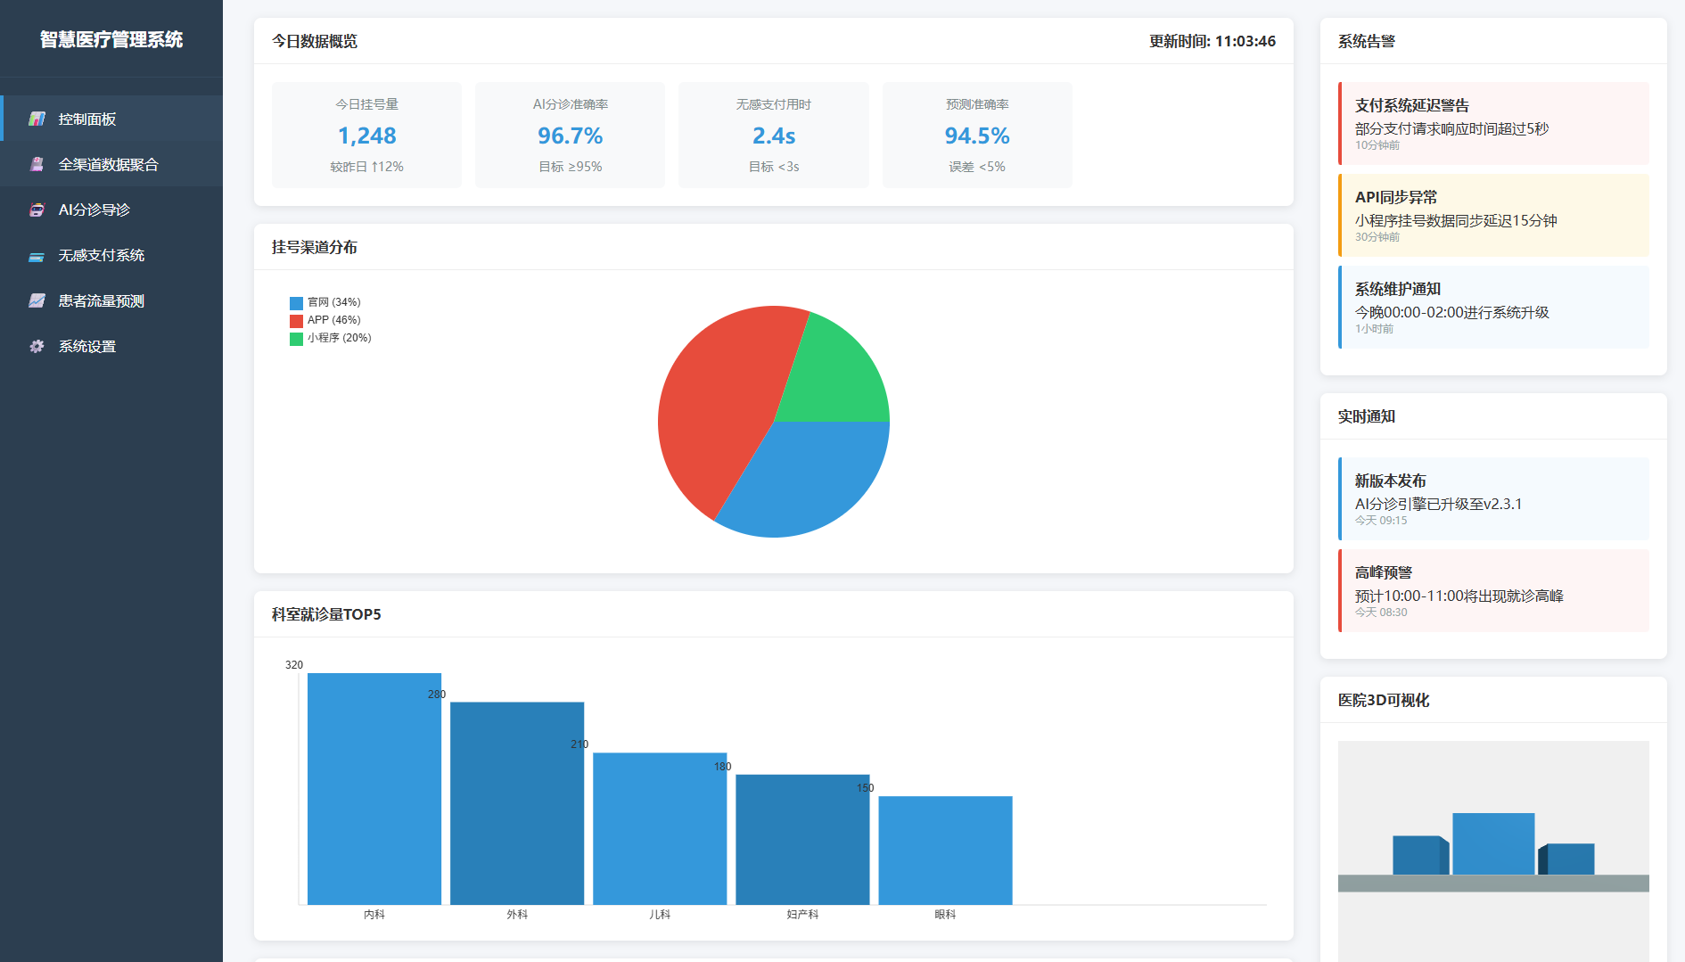
Task: Open the 全渠道数据聚合 menu item
Action: 109,164
